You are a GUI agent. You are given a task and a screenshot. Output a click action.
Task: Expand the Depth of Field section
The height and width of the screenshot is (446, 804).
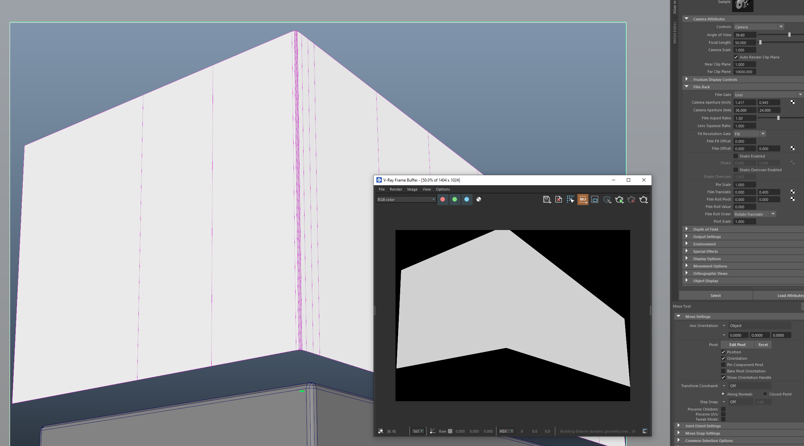click(686, 229)
